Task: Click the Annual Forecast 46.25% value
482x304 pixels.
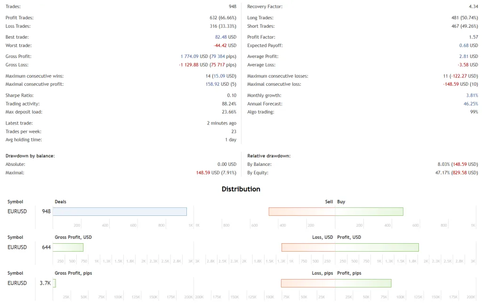Action: (471, 104)
